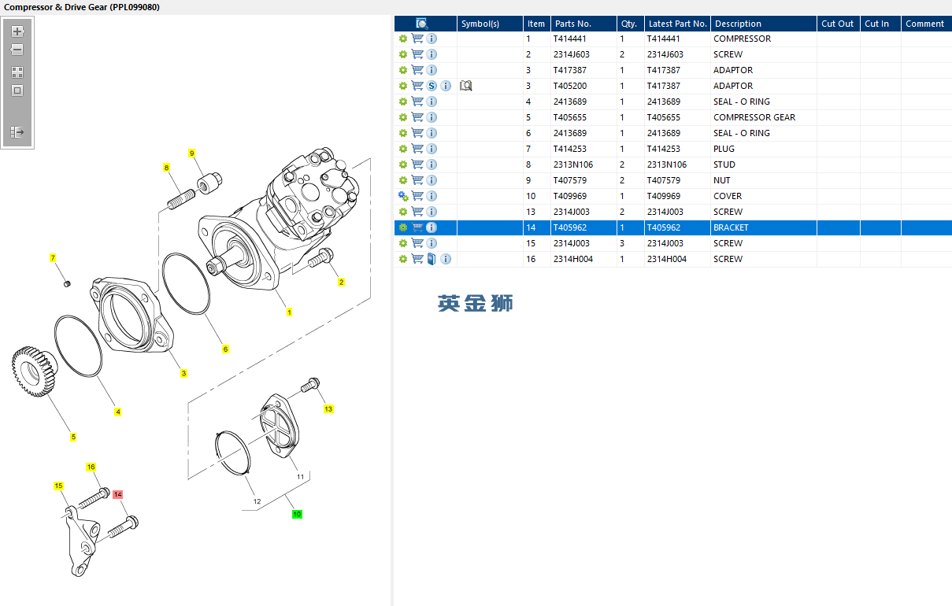
Task: Zoom out of the parts diagram
Action: tap(17, 50)
